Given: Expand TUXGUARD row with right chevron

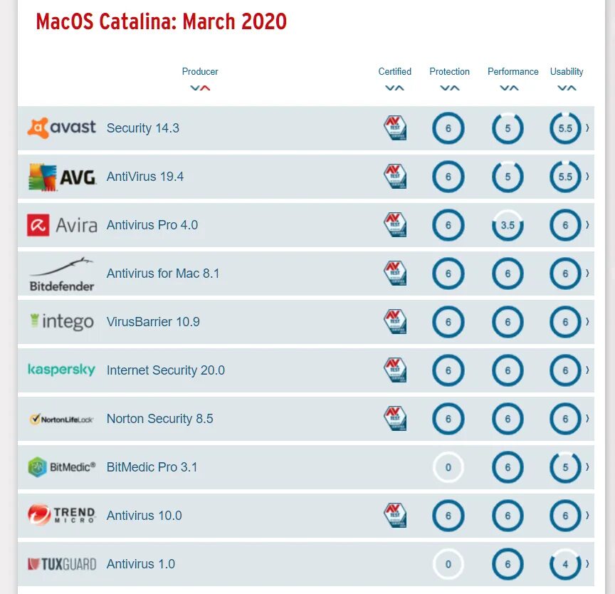Looking at the screenshot, I should pyautogui.click(x=587, y=564).
